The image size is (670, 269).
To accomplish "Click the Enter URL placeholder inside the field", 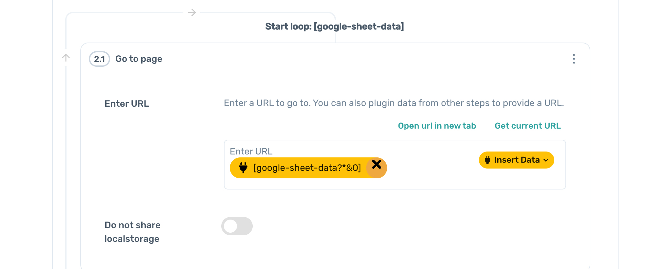I will coord(251,152).
